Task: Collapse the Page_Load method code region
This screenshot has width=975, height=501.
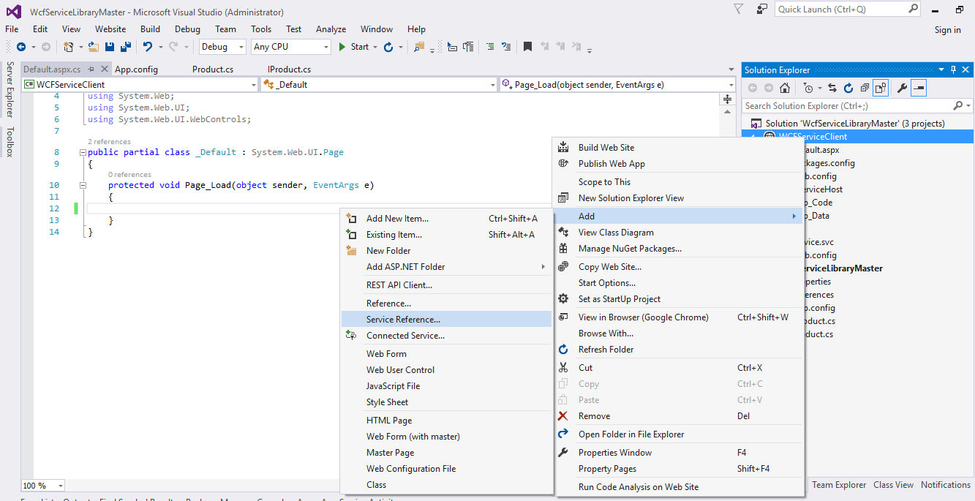Action: click(82, 186)
